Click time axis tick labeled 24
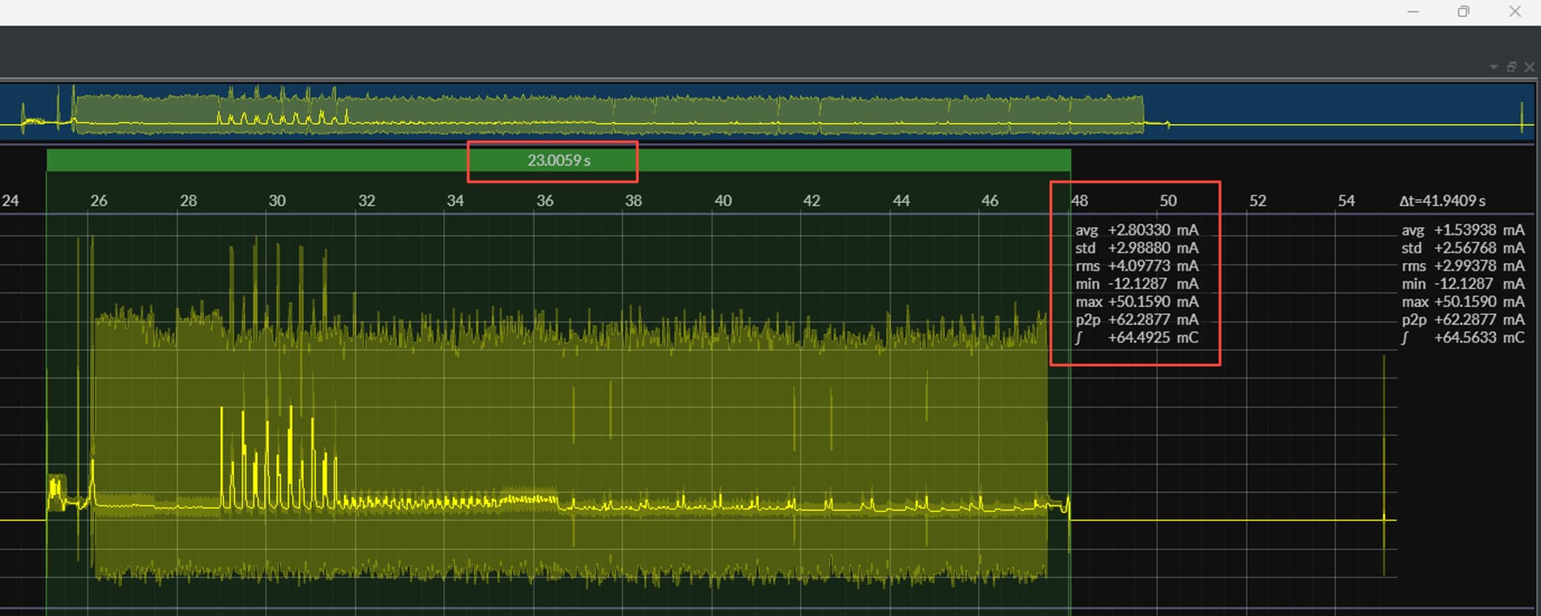1541x616 pixels. pos(10,201)
